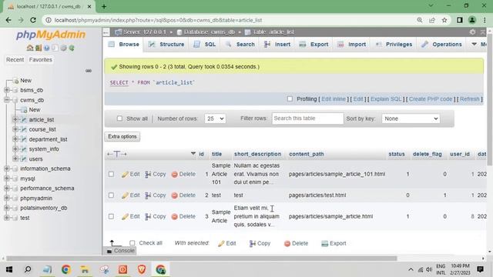This screenshot has width=493, height=277.
Task: Click the Filter rows search field
Action: 307,118
